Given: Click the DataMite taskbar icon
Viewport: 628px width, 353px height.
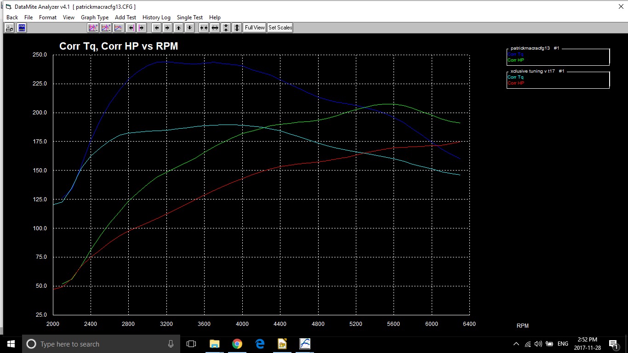Looking at the screenshot, I should tap(305, 344).
